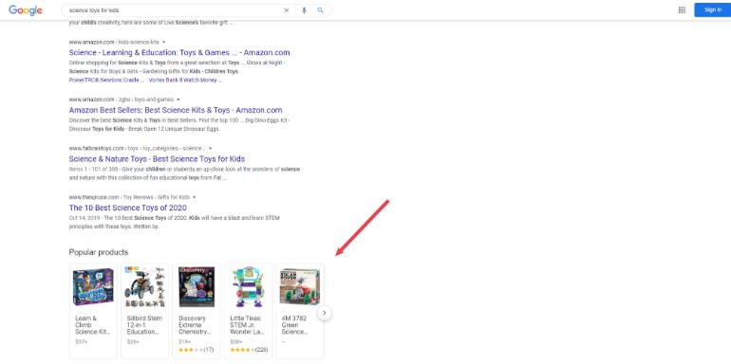
Task: Open Science - Learning & Education Amazon result
Action: point(179,52)
